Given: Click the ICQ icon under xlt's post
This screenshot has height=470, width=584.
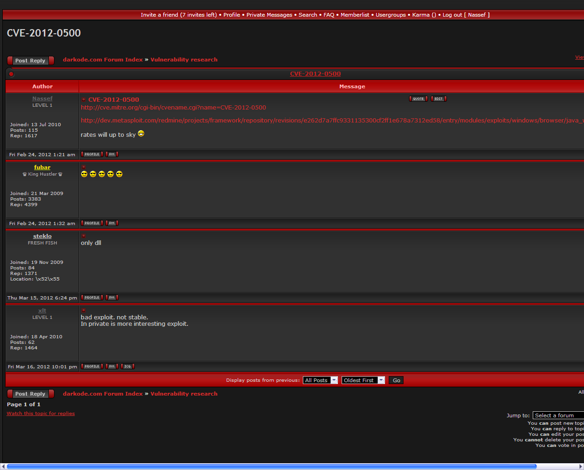Looking at the screenshot, I should [127, 366].
